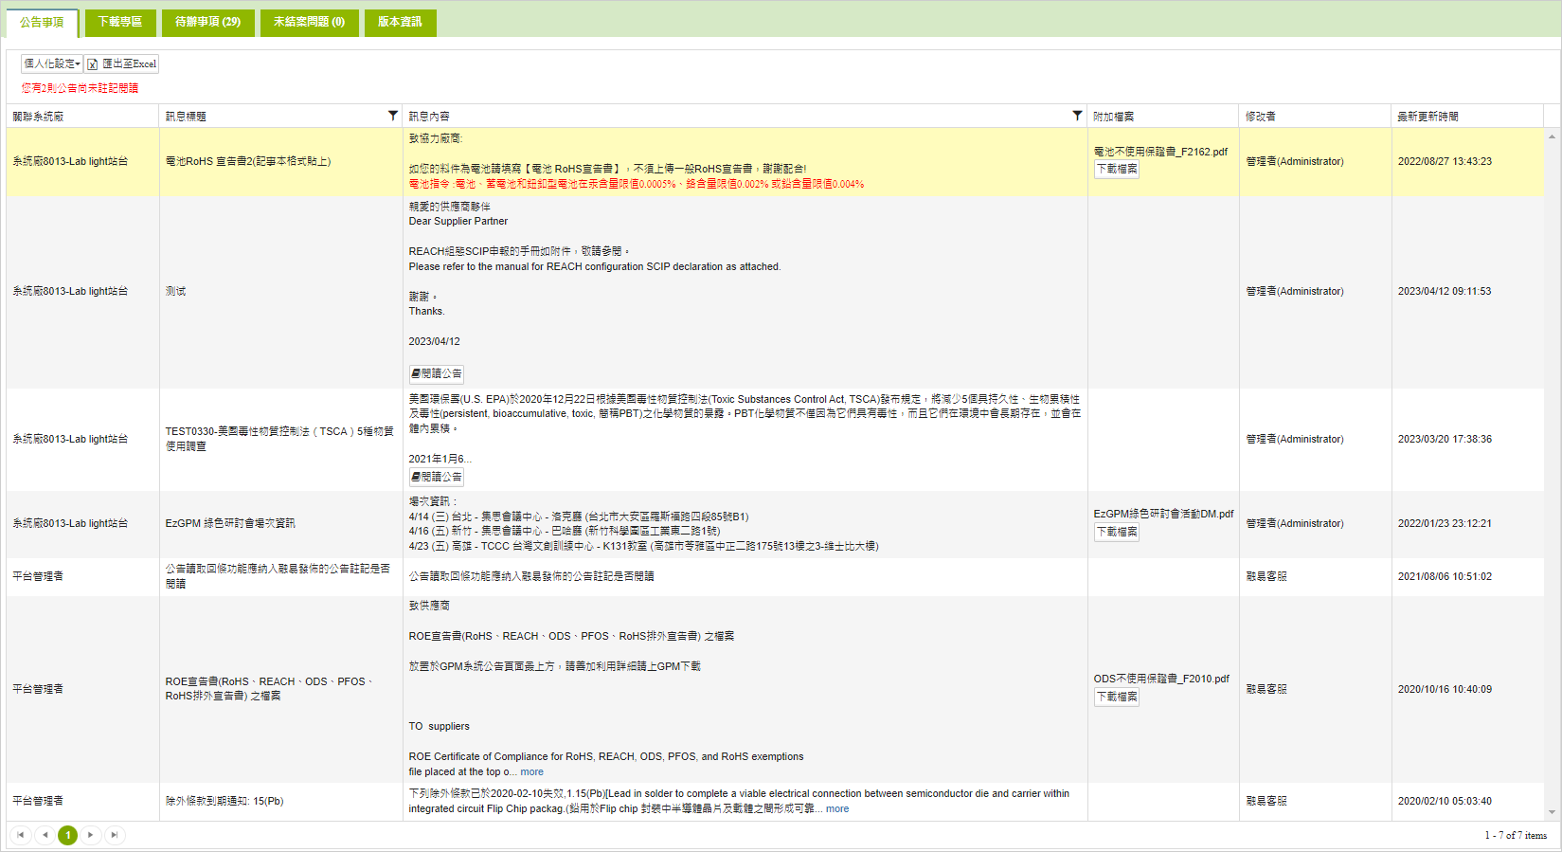Open the 版本資訊 tab
This screenshot has height=852, width=1562.
(400, 22)
